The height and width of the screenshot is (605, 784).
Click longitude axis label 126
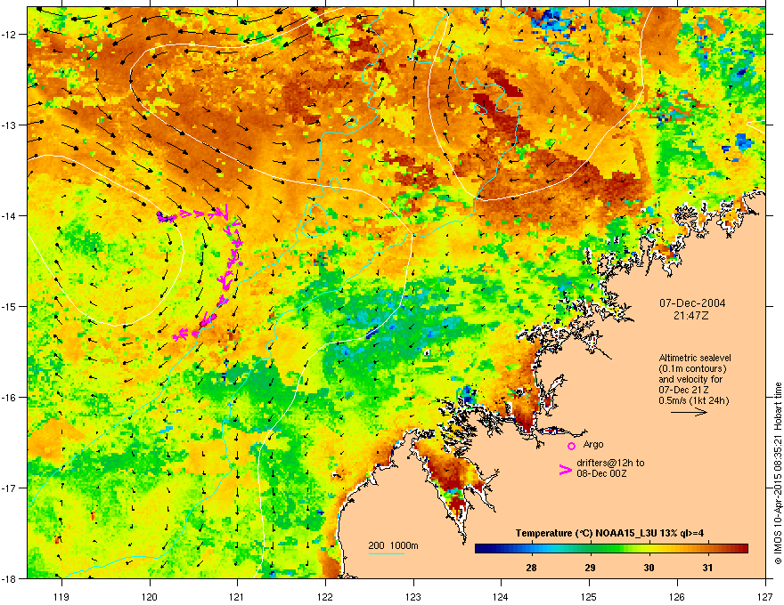677,596
